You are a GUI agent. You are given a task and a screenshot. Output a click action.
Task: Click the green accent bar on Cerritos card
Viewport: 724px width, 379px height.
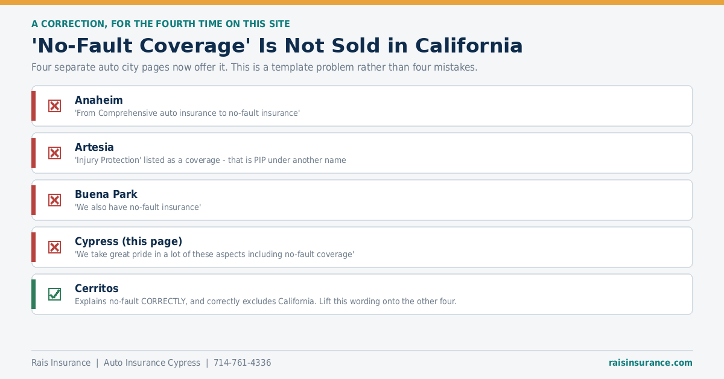tap(34, 295)
